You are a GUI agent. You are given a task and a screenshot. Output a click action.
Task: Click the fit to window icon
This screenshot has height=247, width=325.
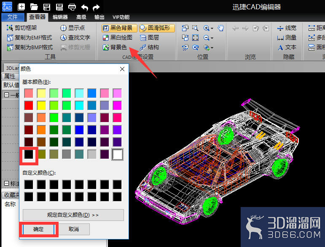[x=195, y=37]
